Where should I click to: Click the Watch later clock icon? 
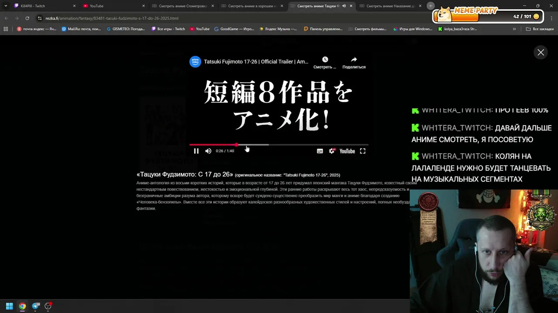(x=325, y=60)
